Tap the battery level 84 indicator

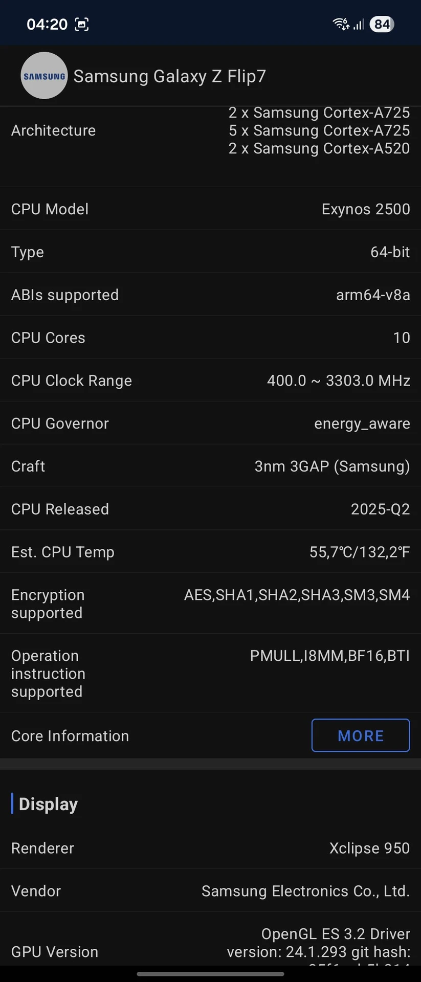coord(382,24)
